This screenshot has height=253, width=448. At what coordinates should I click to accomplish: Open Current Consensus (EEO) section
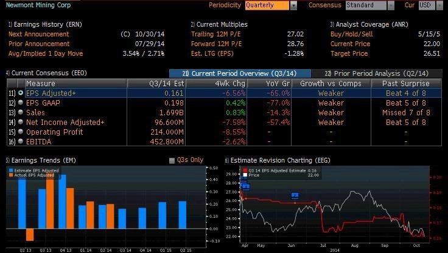[x=46, y=73]
